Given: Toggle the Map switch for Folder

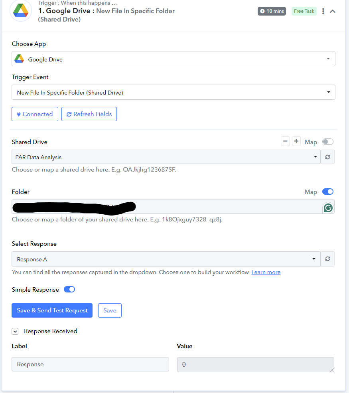Looking at the screenshot, I should pos(328,192).
